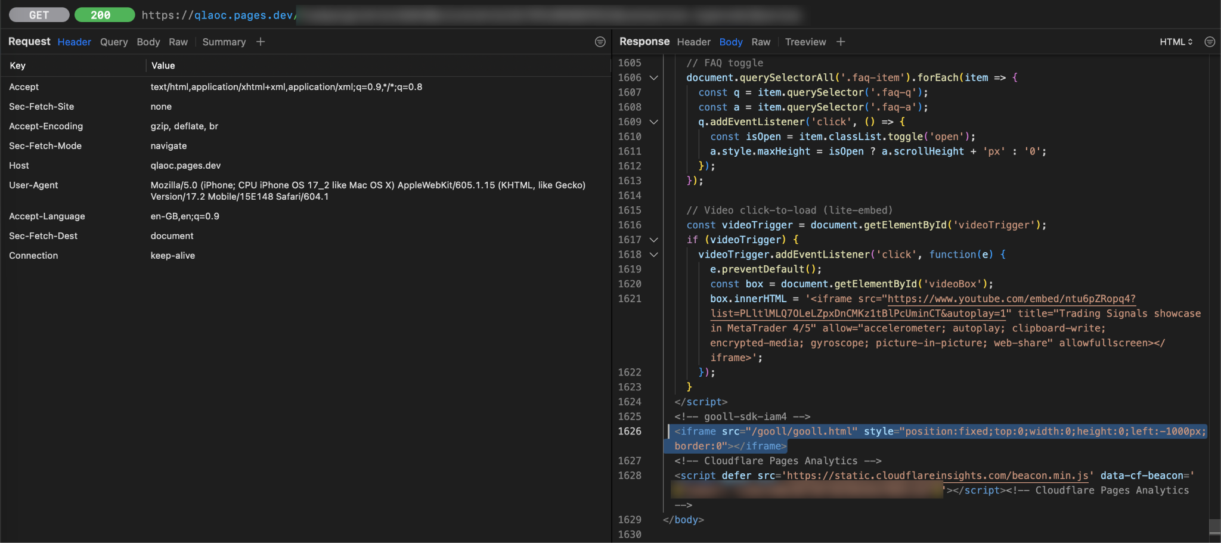The width and height of the screenshot is (1221, 543).
Task: Open cloudflareinsights beacon.min.js link
Action: point(937,476)
